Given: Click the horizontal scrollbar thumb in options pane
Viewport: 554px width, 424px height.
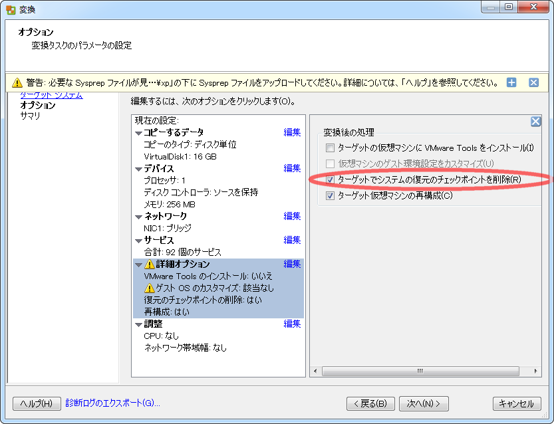Looking at the screenshot, I should click(x=420, y=371).
